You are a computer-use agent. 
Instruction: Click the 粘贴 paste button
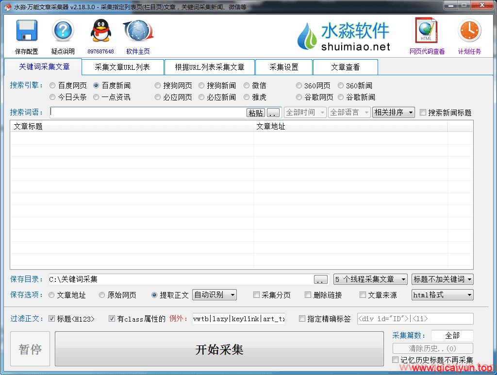point(256,113)
